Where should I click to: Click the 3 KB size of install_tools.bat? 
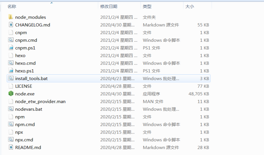click(204, 78)
